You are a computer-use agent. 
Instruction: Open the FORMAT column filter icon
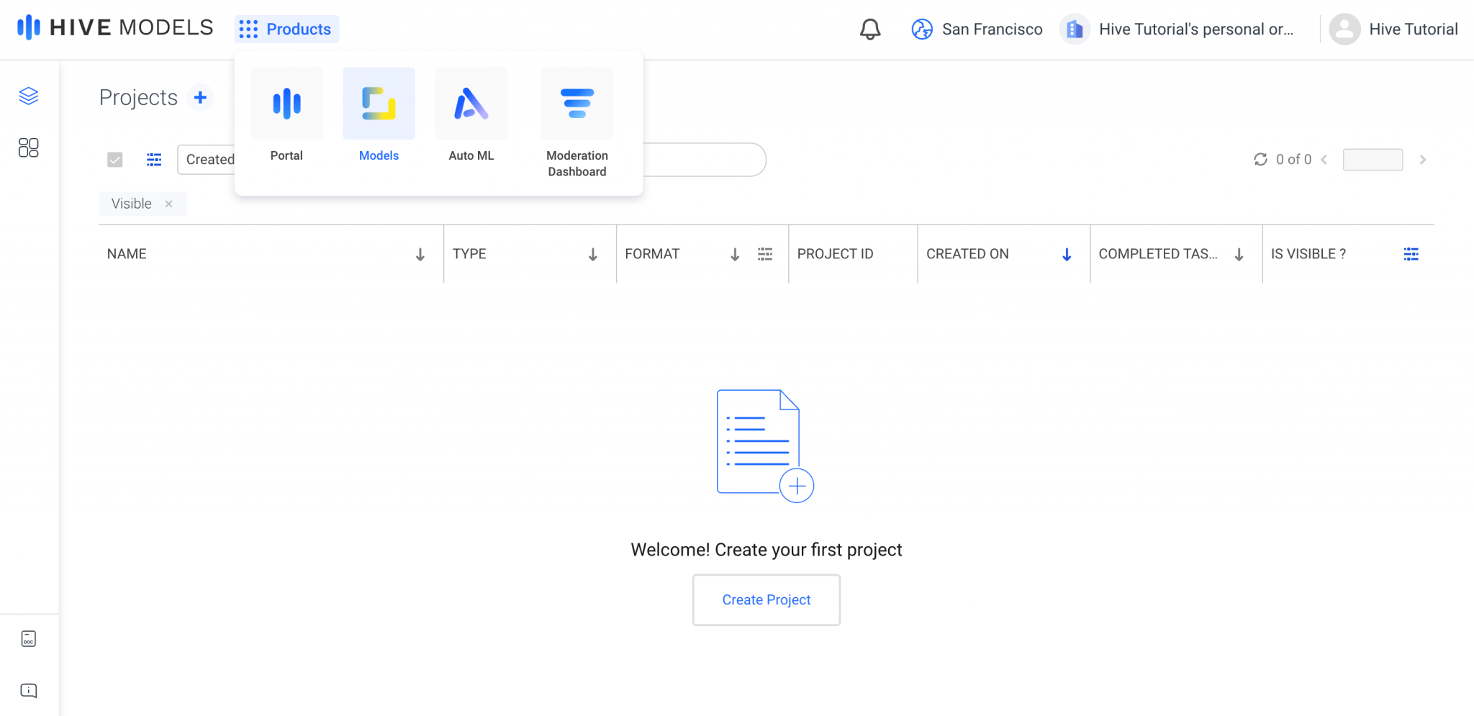coord(766,253)
